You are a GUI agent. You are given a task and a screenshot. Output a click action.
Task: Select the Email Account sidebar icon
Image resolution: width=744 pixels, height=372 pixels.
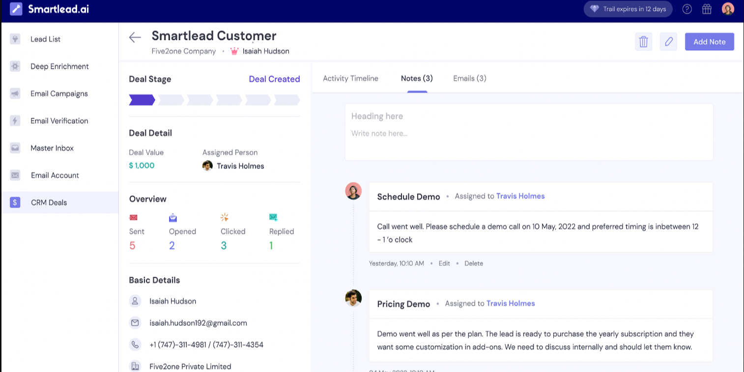point(15,175)
